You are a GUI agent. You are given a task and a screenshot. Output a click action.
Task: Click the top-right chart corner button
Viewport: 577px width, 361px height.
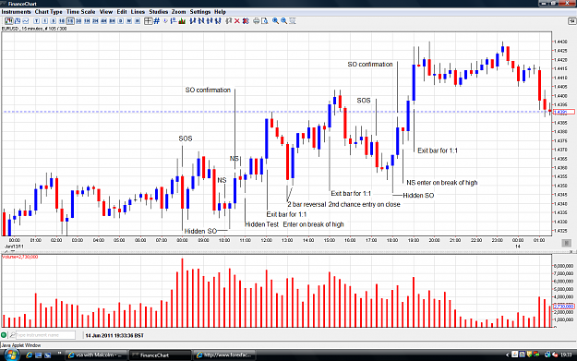coord(571,21)
